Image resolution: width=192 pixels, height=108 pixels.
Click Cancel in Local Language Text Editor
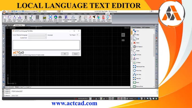(76, 54)
